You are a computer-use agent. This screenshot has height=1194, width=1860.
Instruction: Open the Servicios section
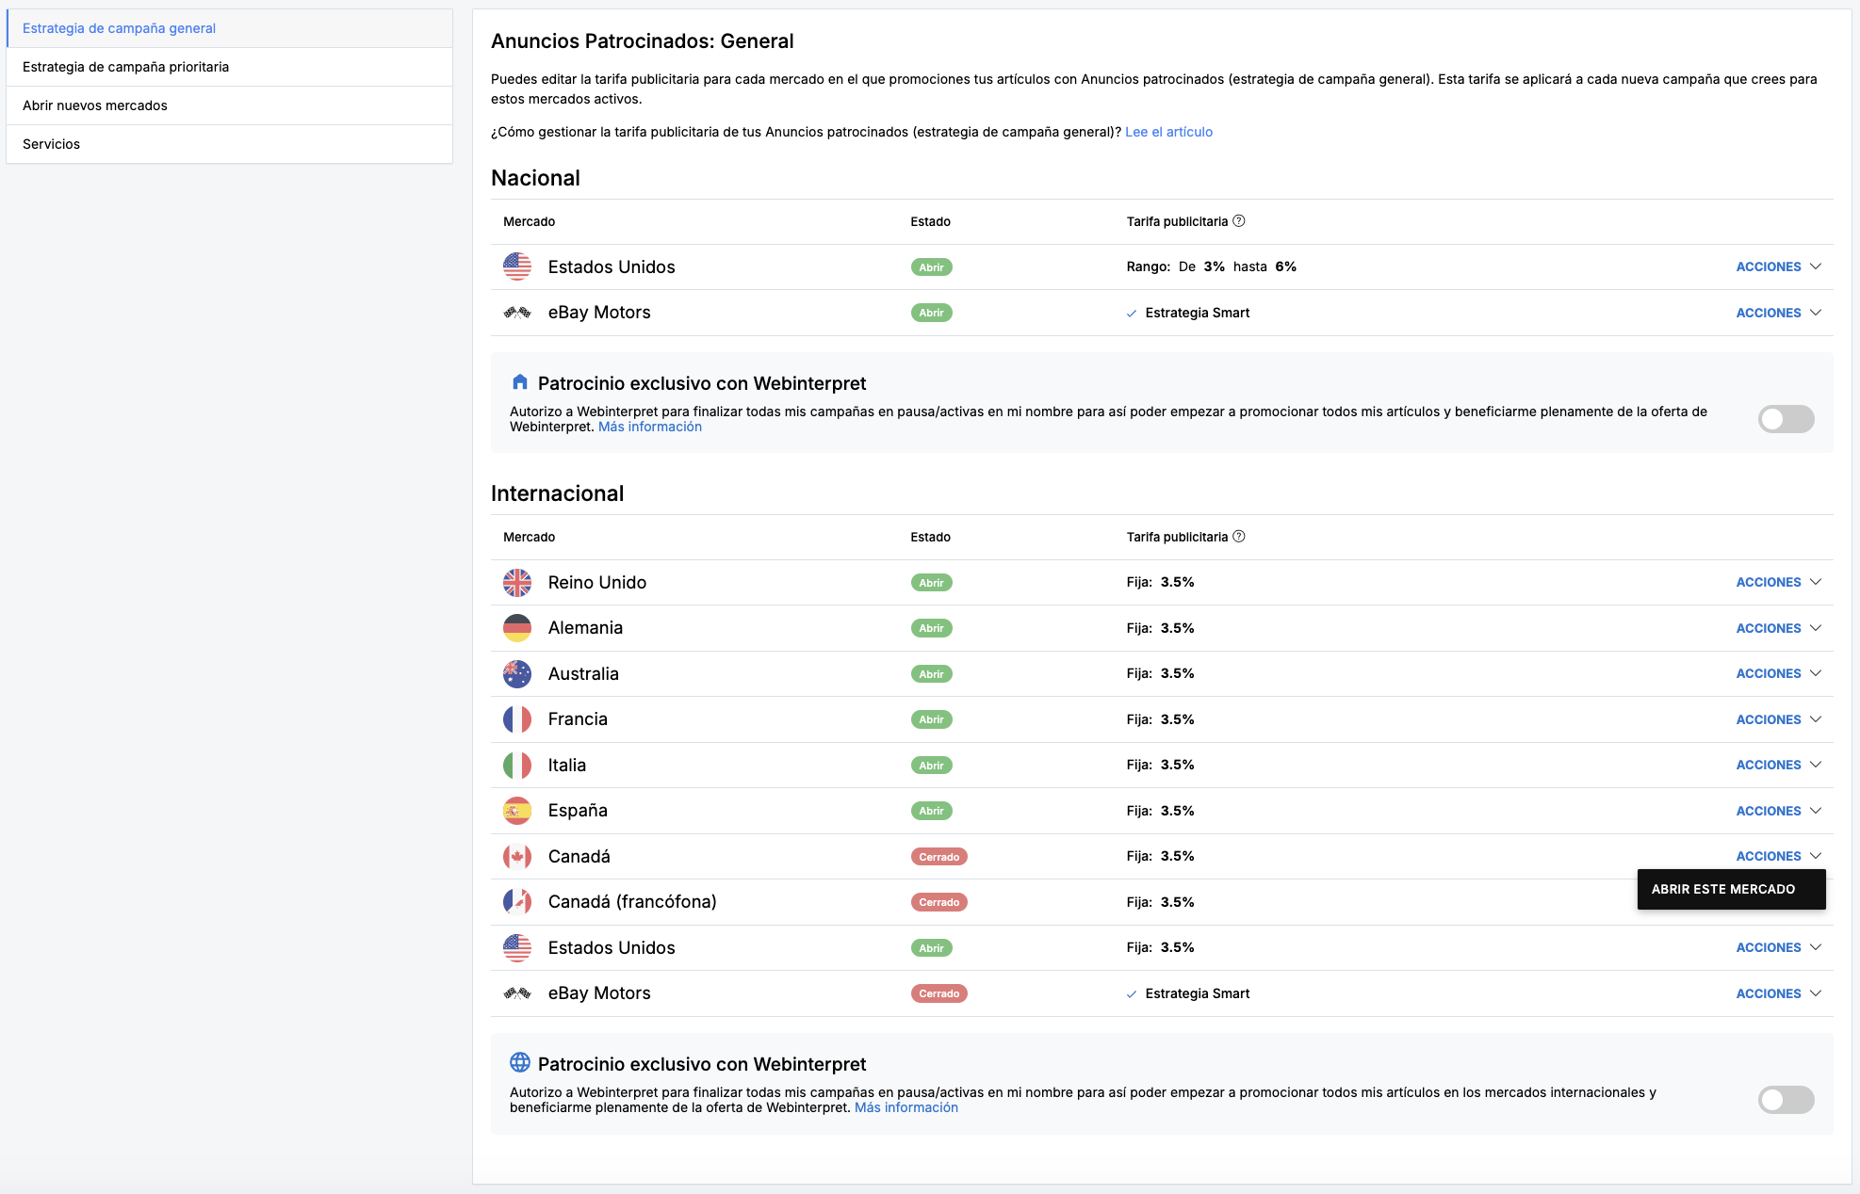click(230, 144)
